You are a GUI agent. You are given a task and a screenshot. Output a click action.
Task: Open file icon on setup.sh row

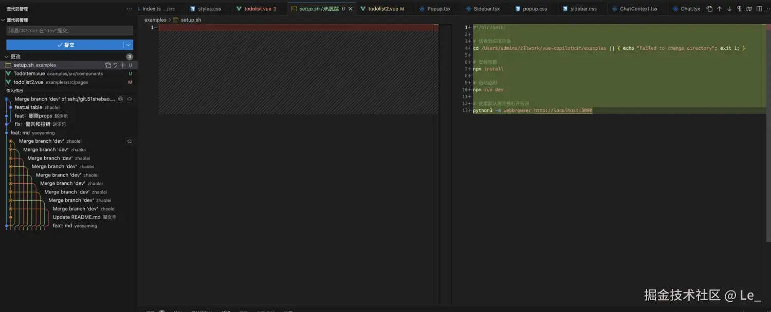pos(108,65)
